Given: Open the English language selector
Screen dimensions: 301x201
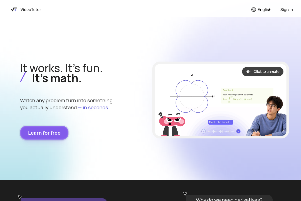Looking at the screenshot, I should pyautogui.click(x=261, y=10).
